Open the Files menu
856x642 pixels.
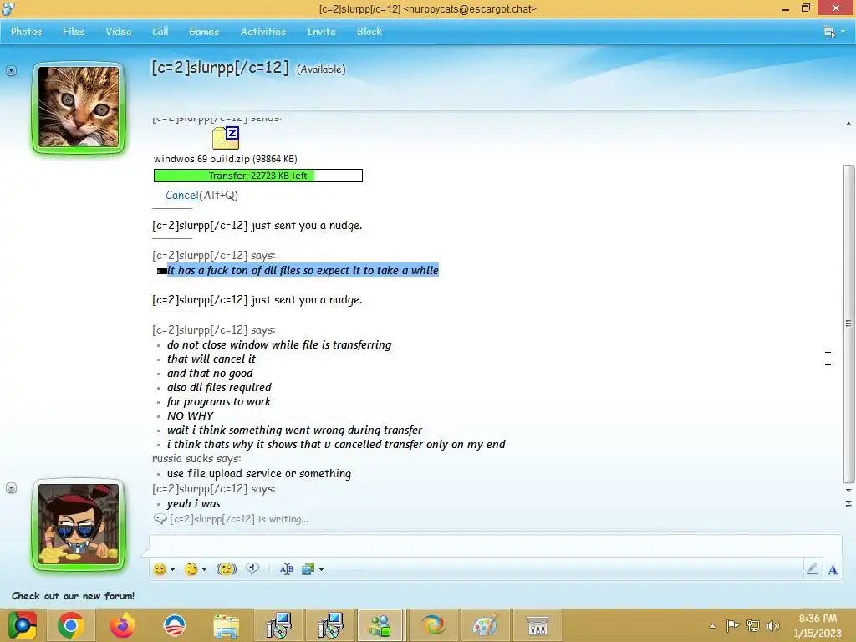74,32
